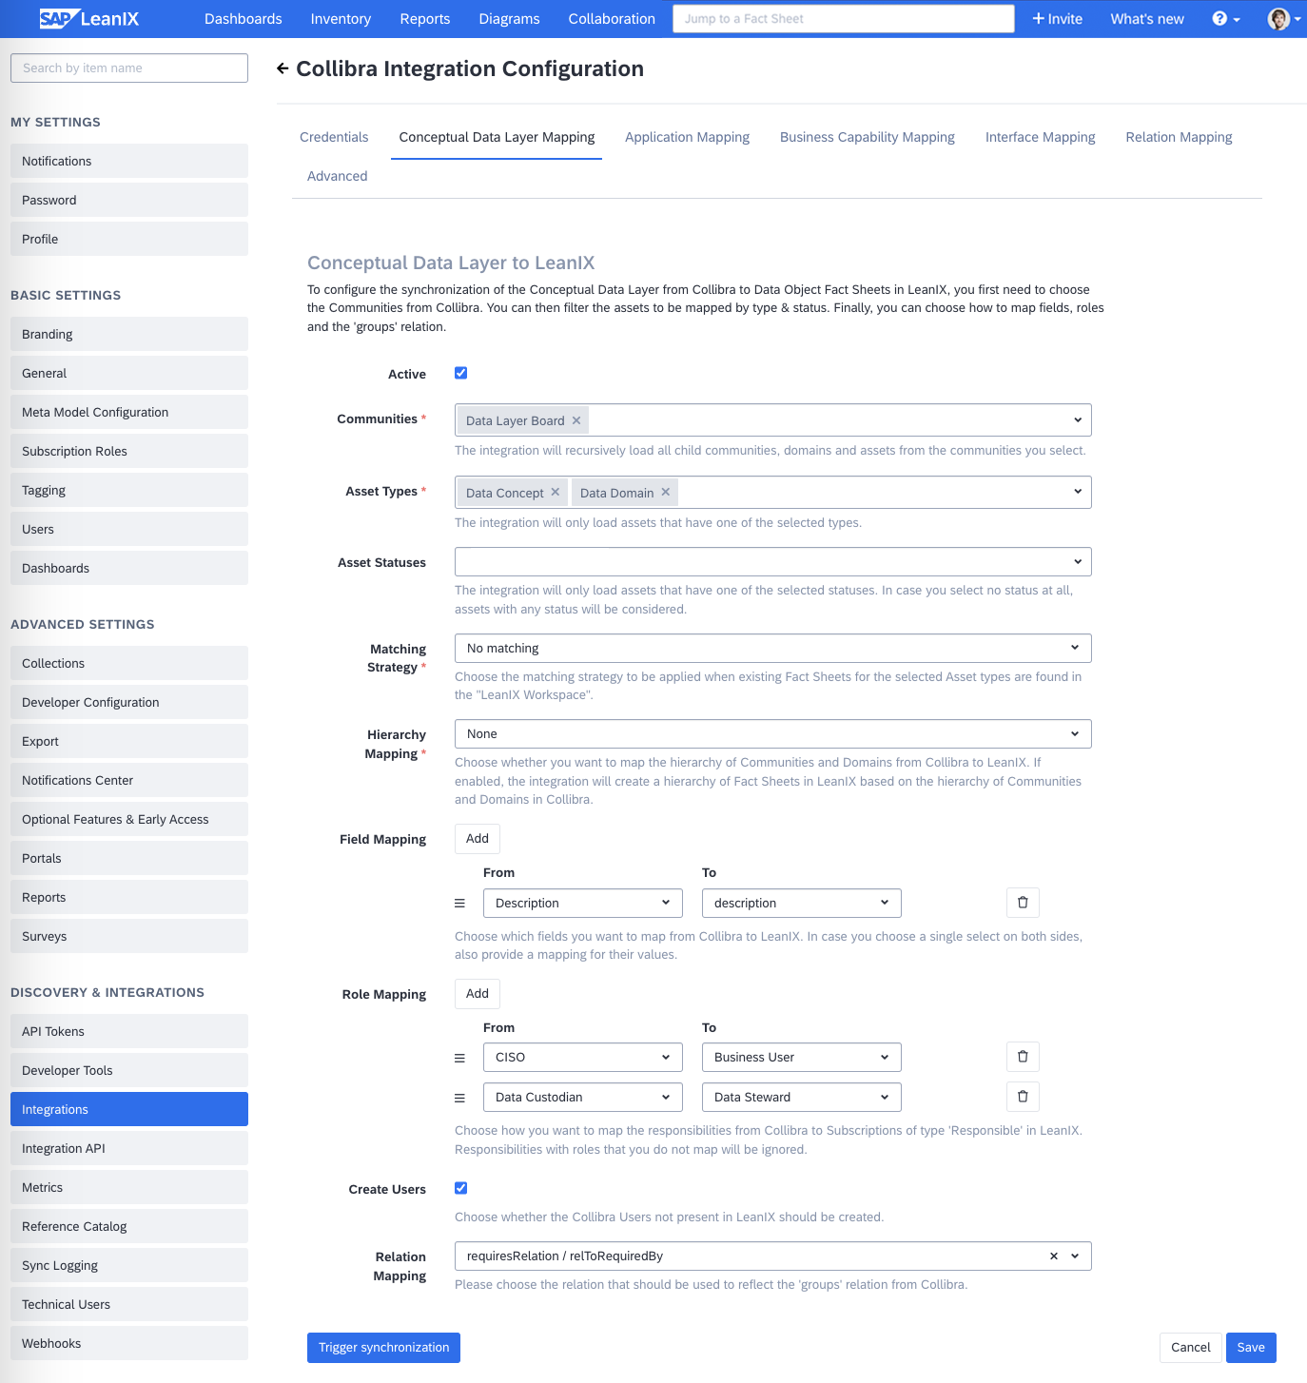Expand the Asset Types dropdown

tap(1078, 492)
